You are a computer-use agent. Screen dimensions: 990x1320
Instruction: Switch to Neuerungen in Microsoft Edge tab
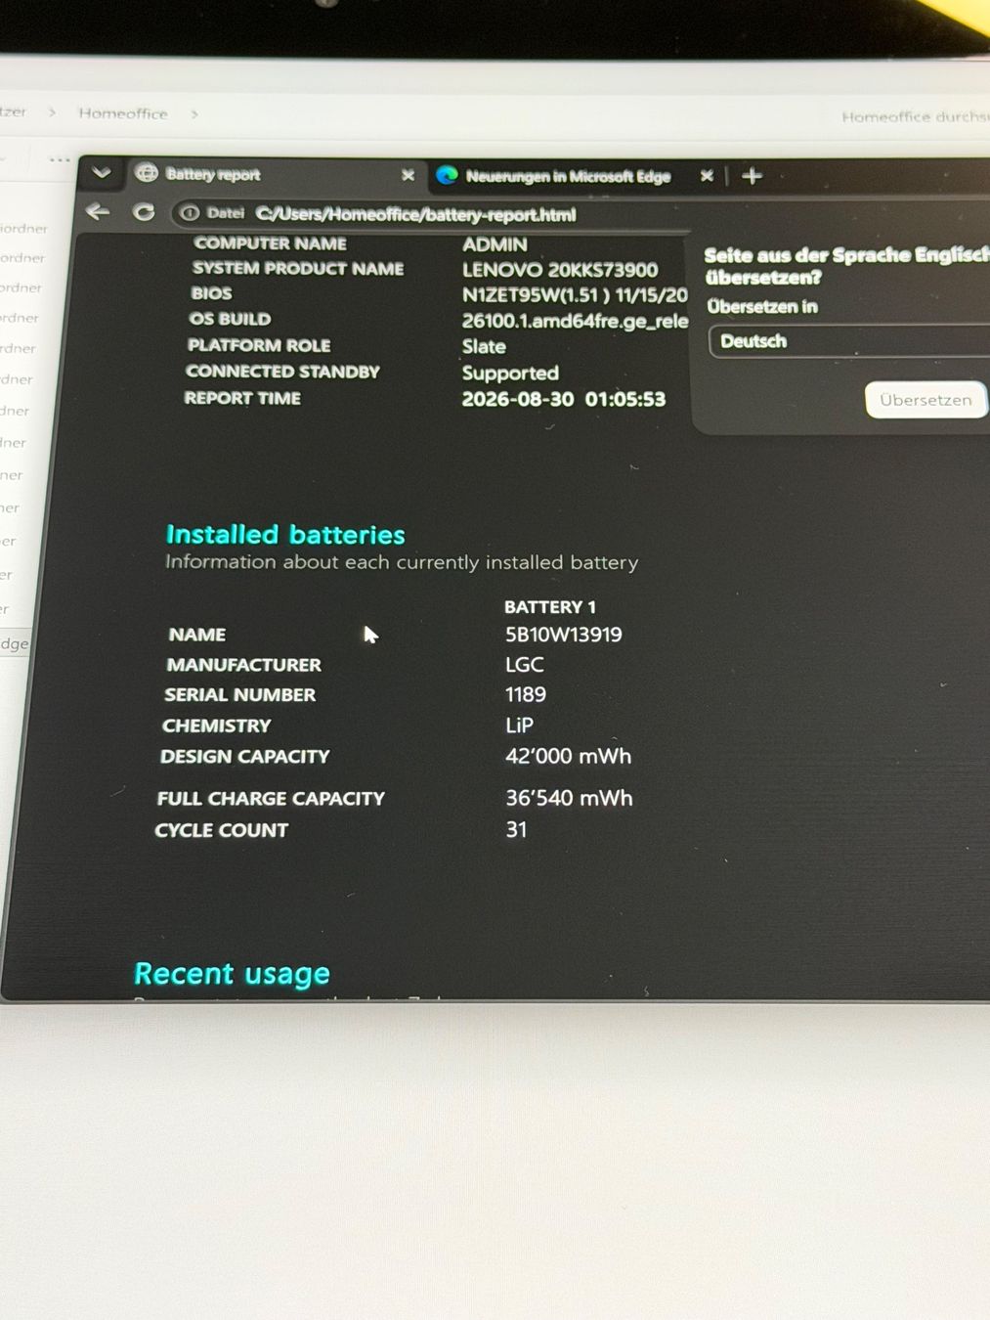coord(577,176)
